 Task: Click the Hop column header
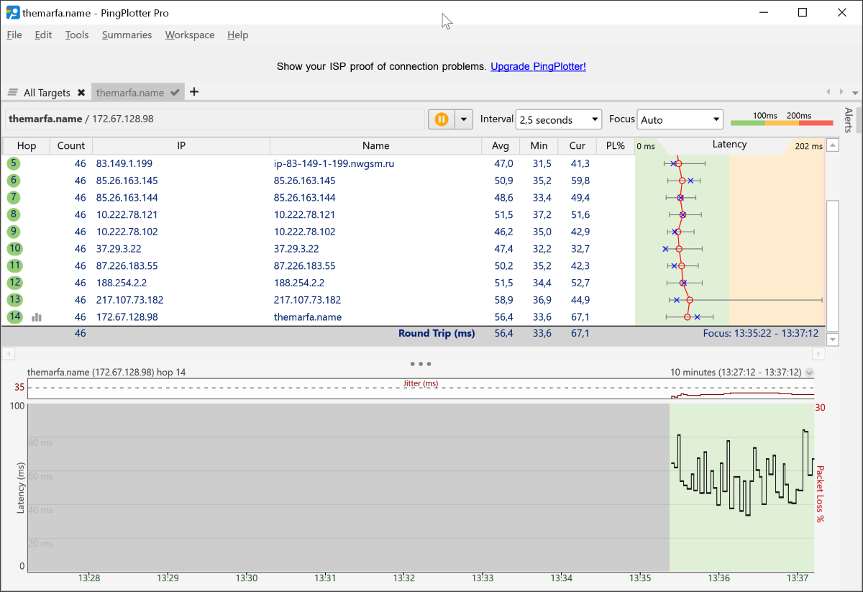pos(27,145)
